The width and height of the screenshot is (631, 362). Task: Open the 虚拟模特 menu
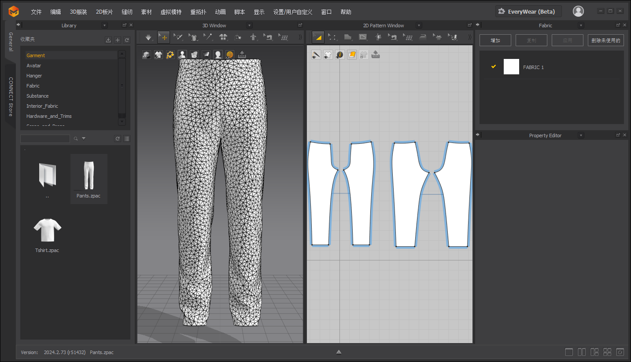point(171,12)
